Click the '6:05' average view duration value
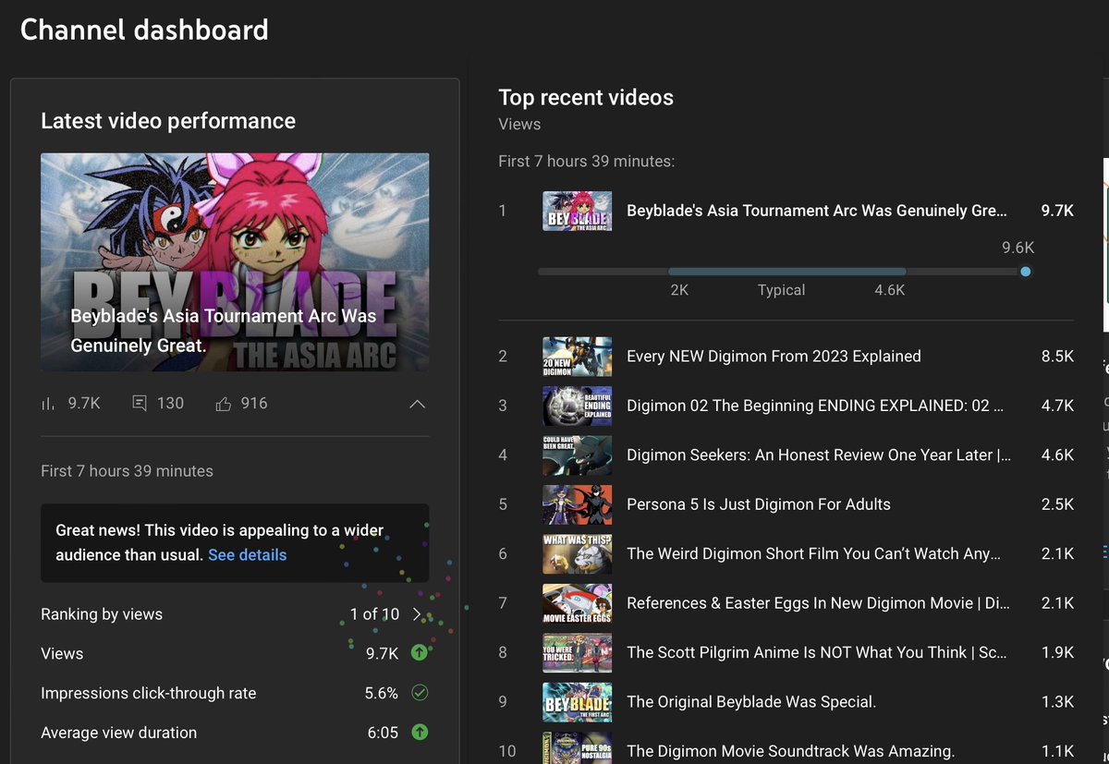1109x764 pixels. [x=383, y=733]
